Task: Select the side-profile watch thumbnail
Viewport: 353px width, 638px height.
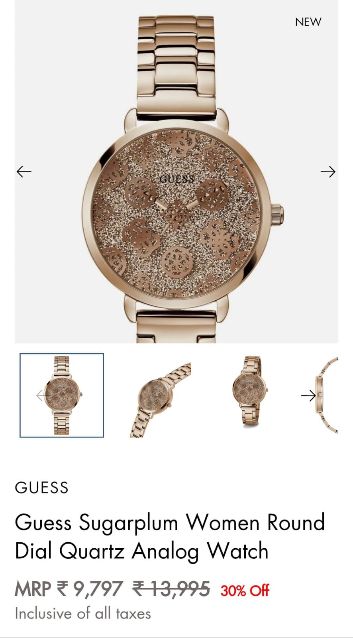Action: [x=326, y=395]
